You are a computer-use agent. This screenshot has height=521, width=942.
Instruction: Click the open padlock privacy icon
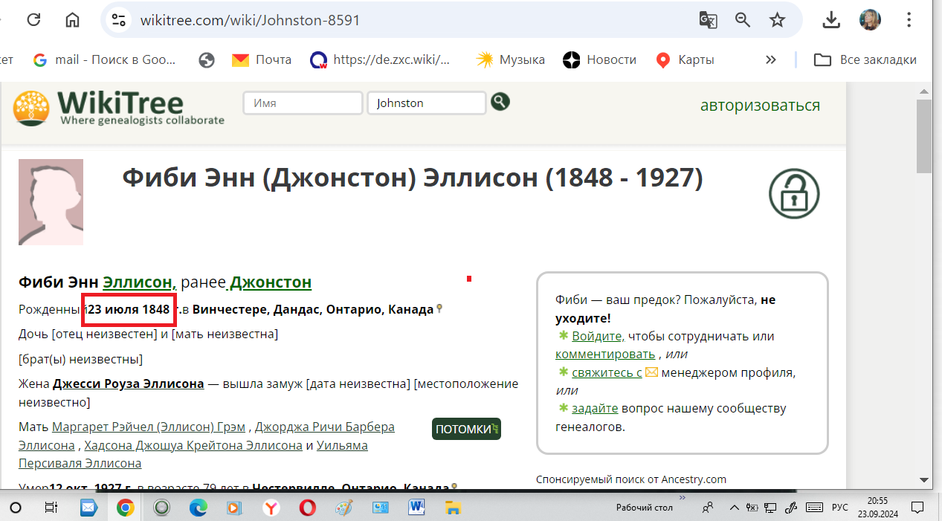coord(793,193)
